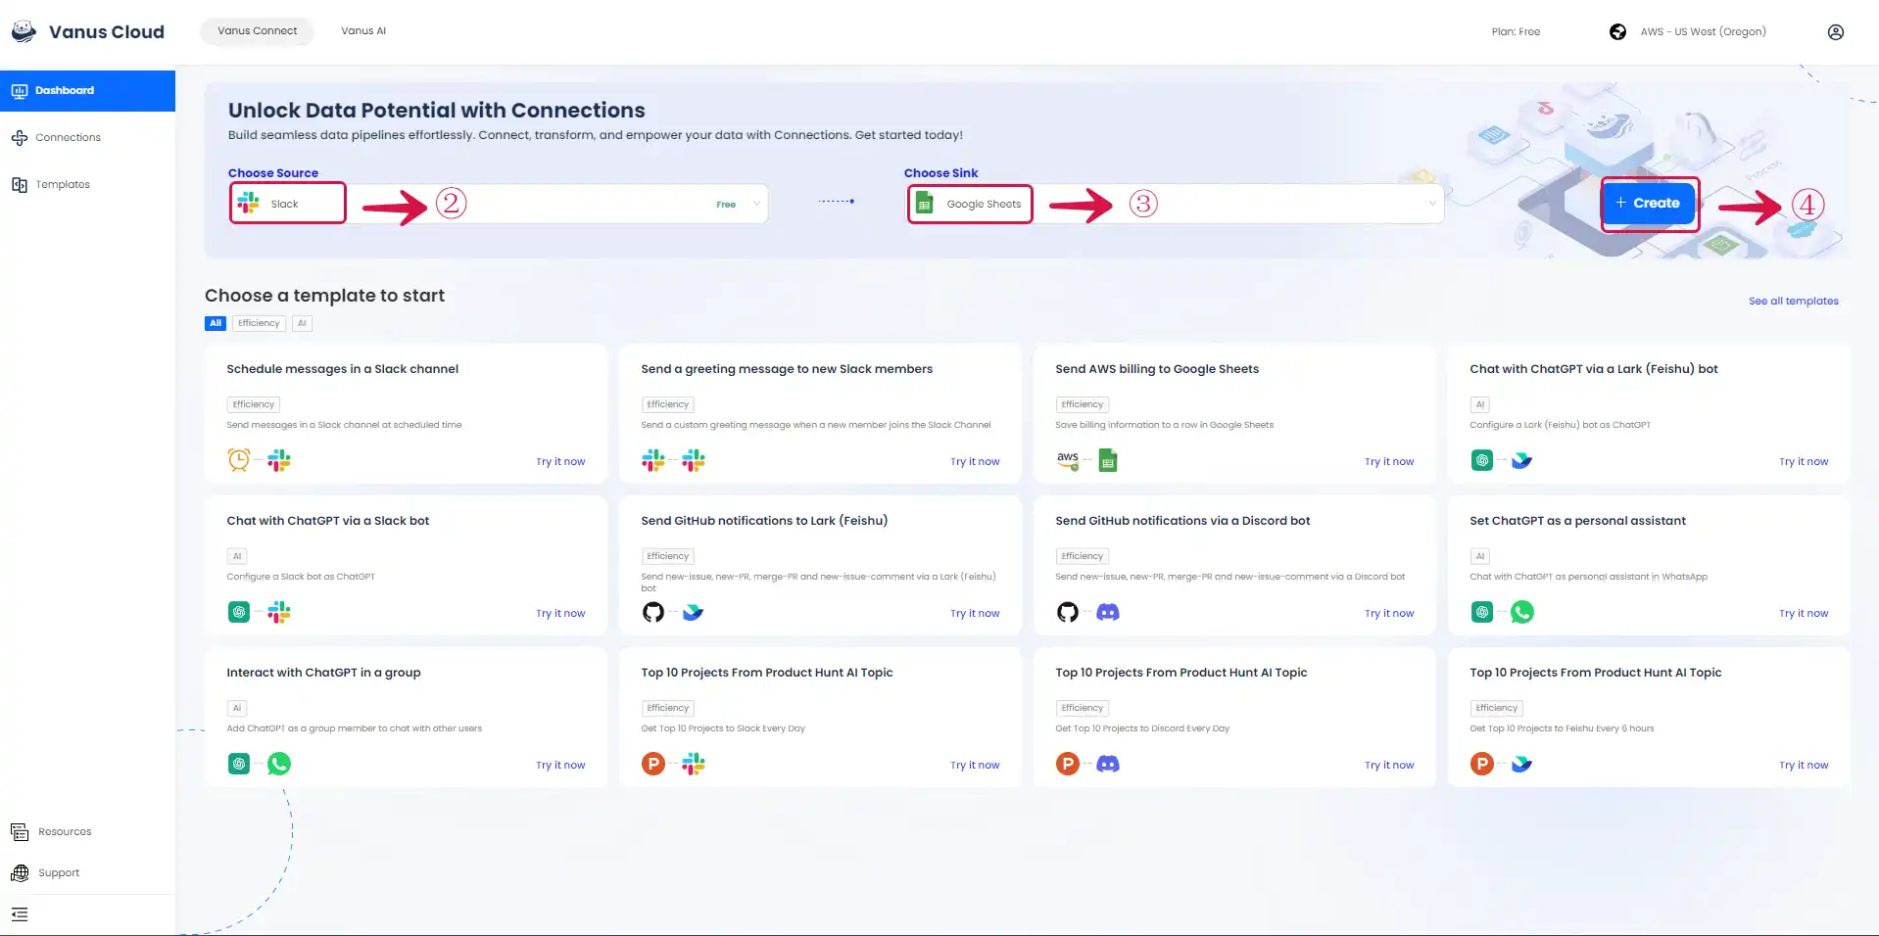Open the user account profile icon
Viewport: 1879px width, 936px height.
(x=1836, y=31)
